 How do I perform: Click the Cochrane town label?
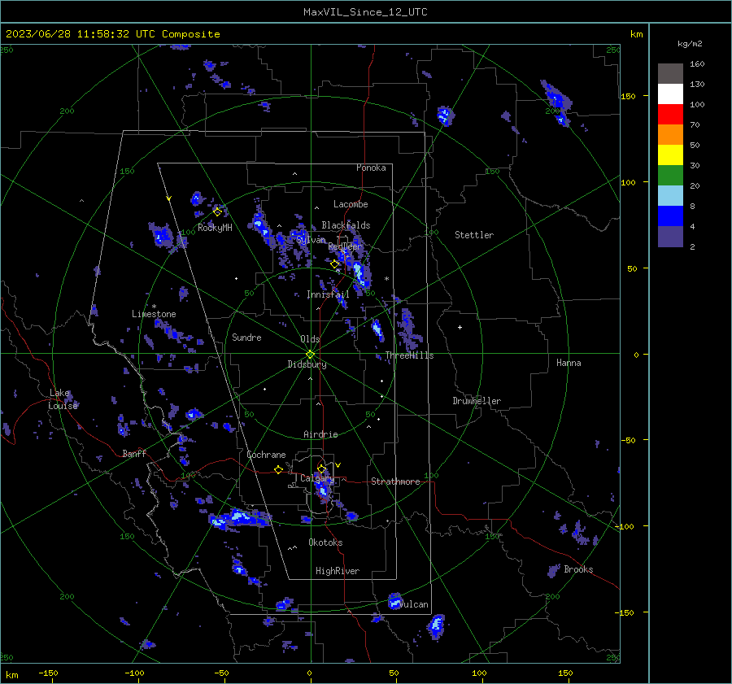point(266,455)
